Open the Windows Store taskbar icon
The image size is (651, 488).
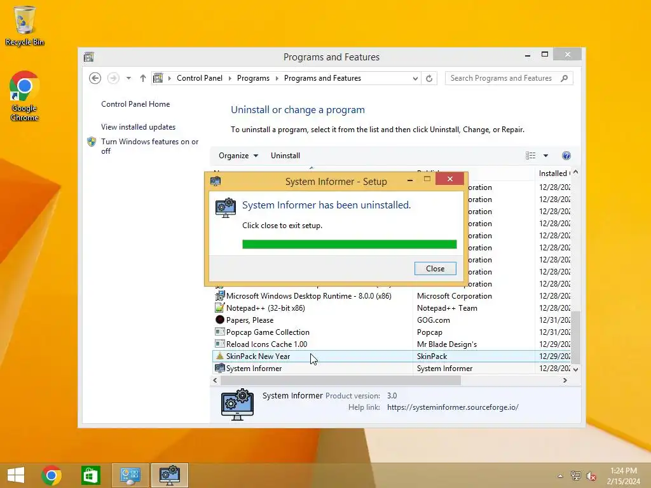90,475
